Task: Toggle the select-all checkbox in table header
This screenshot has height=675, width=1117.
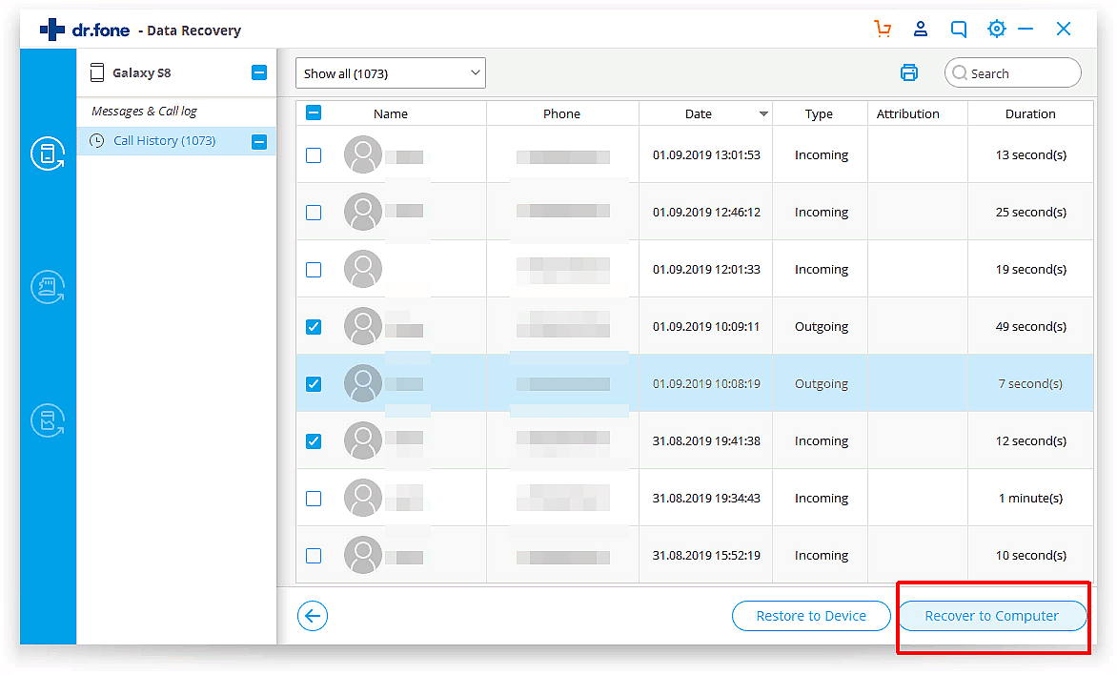Action: point(314,113)
